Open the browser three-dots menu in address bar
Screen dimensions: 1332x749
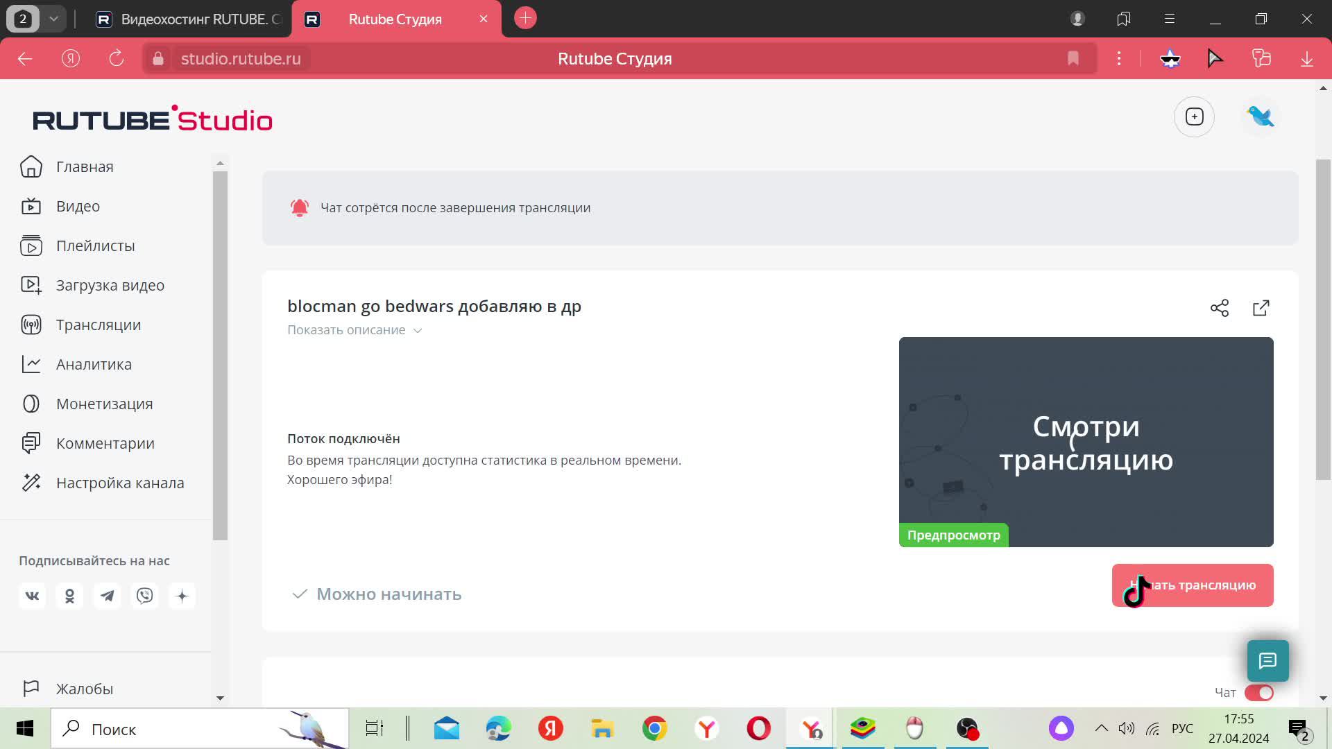click(1118, 59)
